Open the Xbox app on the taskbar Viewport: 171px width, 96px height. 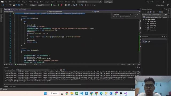pyautogui.click(x=77, y=93)
